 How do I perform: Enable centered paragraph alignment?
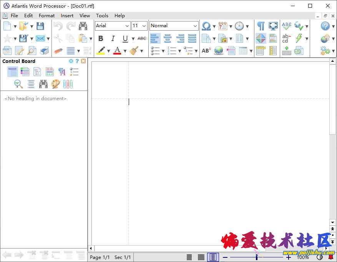click(168, 38)
